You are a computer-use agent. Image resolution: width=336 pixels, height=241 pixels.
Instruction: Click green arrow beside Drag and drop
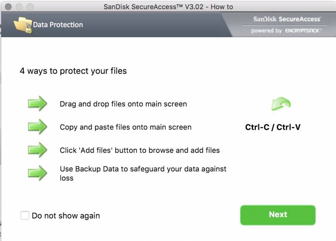(x=38, y=103)
